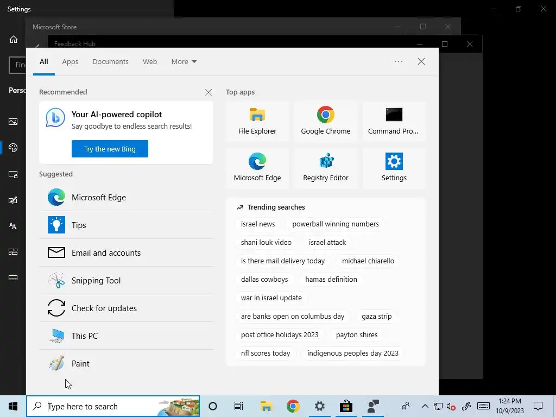
Task: Select Colors palette icon in Settings sidebar
Action: tap(13, 148)
